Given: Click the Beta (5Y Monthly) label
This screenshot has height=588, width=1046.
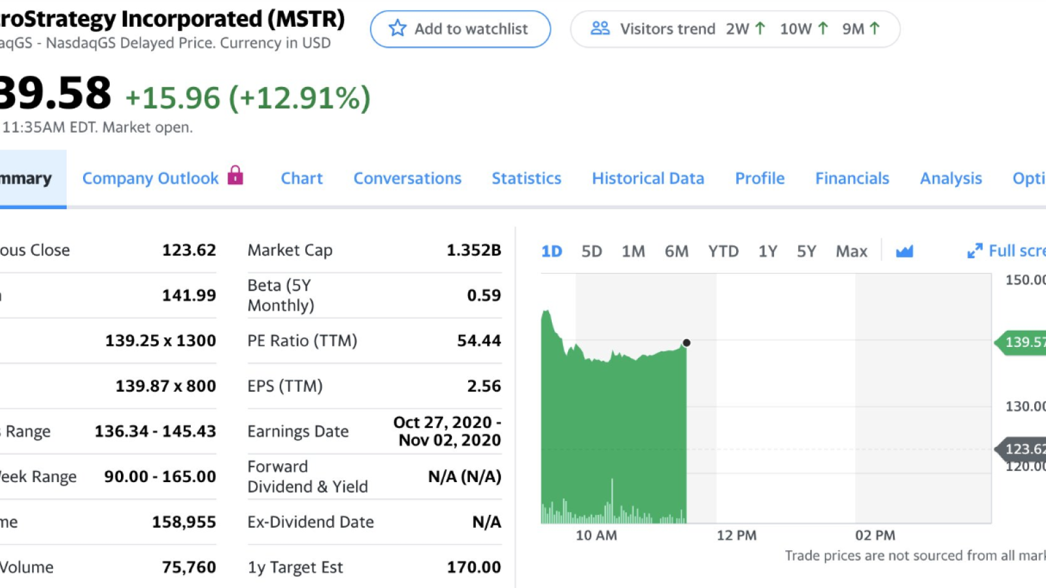Looking at the screenshot, I should [280, 295].
